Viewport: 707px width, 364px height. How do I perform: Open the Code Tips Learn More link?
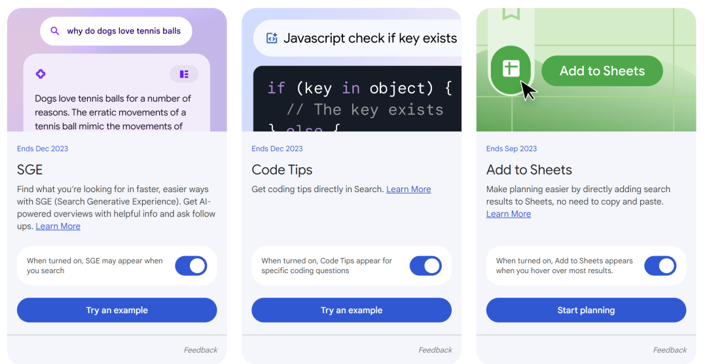pos(408,190)
